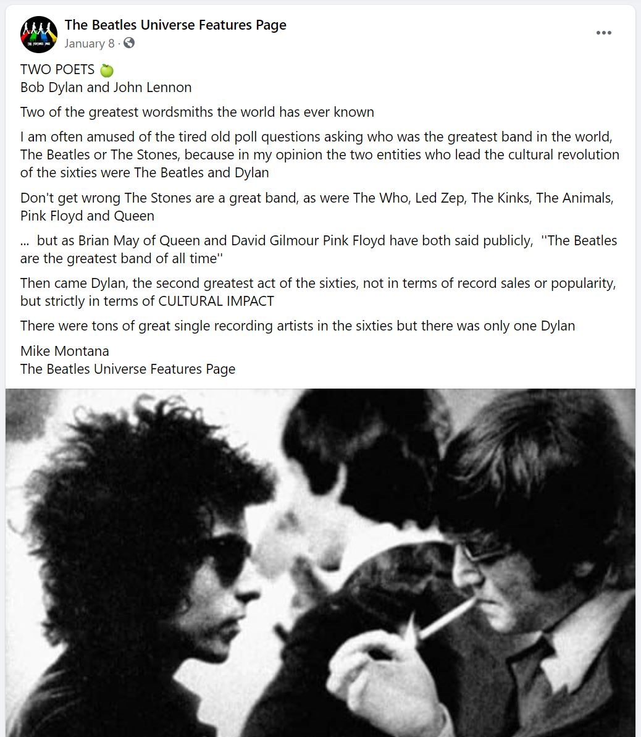Click the paragraph about tired old poll questions

tap(319, 154)
